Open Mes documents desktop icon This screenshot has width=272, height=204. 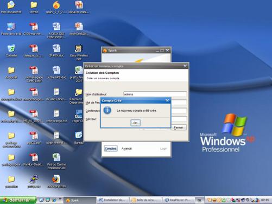click(x=11, y=7)
